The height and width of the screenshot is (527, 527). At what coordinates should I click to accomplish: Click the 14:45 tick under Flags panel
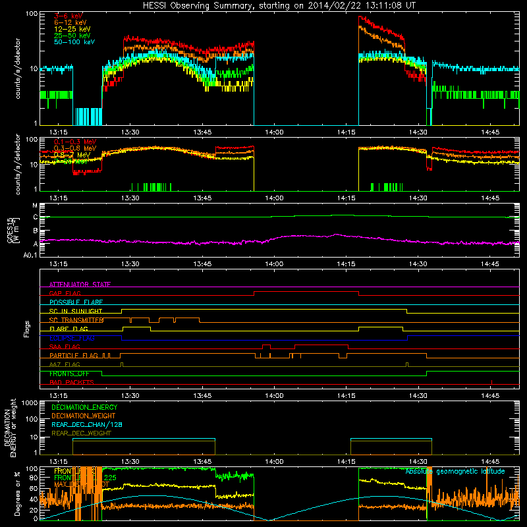tap(490, 396)
